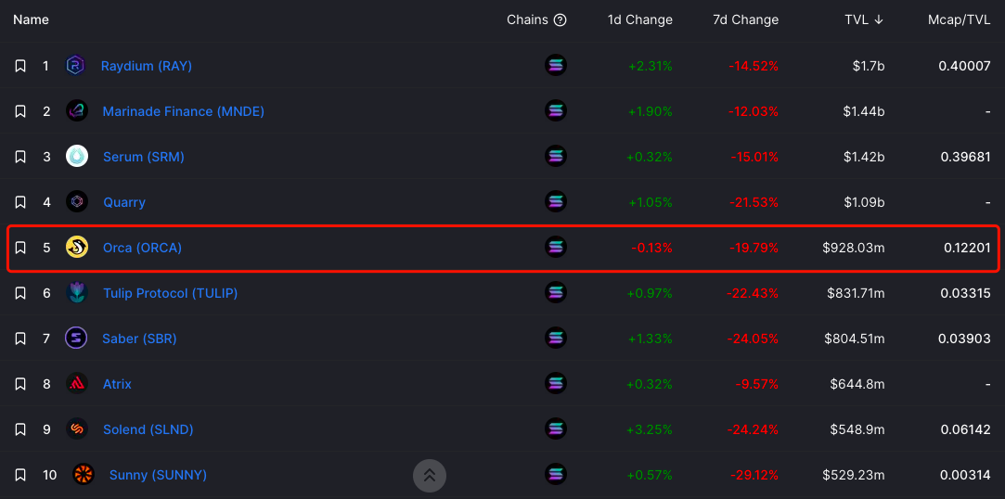Sort table by 7d Change header
Screen dimensions: 1005x499
tap(745, 19)
